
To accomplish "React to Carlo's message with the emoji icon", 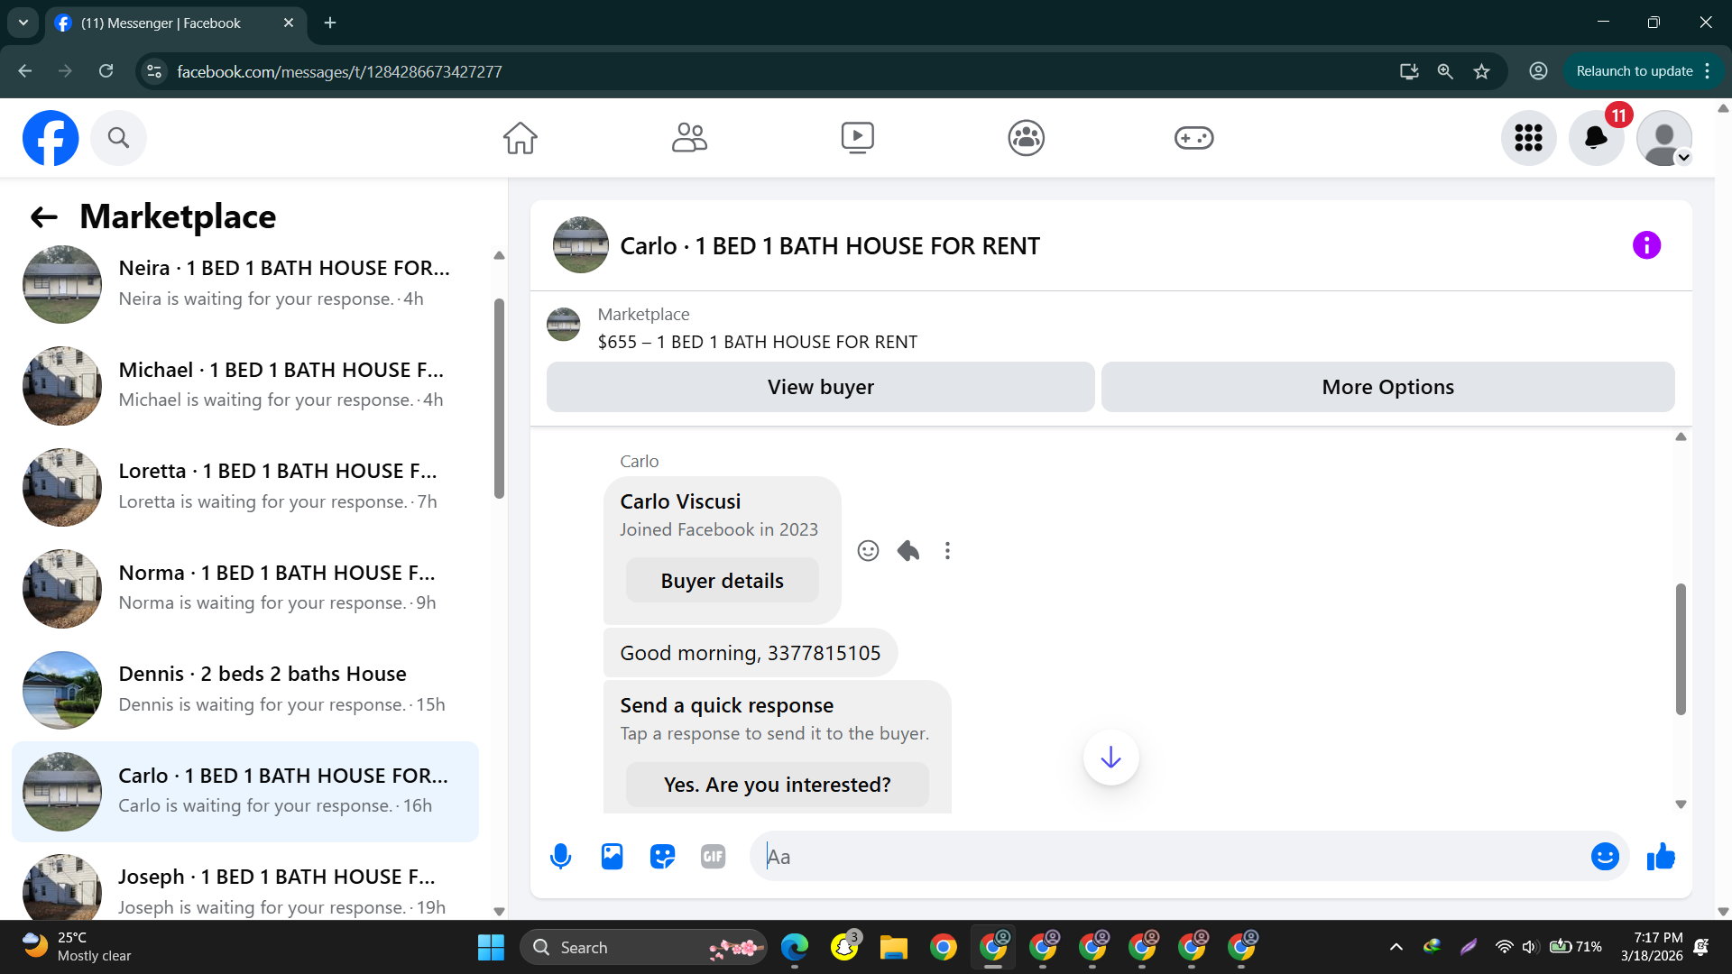I will (868, 551).
